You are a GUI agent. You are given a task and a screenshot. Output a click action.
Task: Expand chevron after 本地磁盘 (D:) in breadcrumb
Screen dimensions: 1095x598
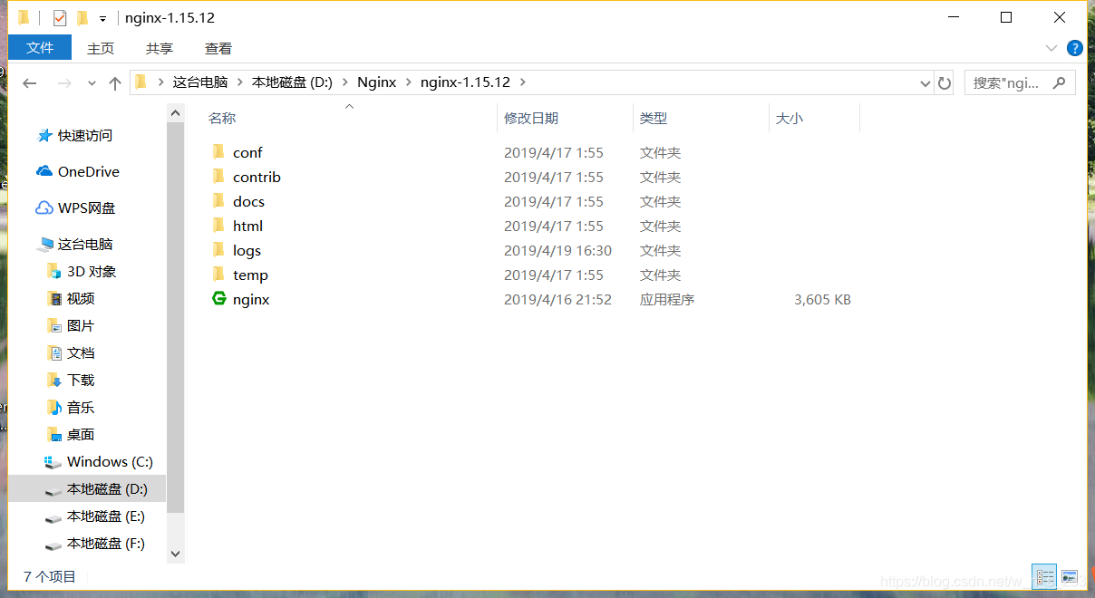[345, 82]
